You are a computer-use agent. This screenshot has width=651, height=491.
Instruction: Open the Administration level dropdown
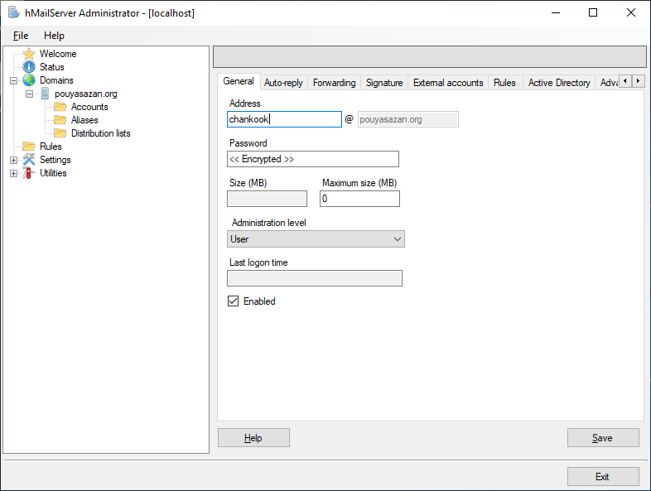coord(316,239)
